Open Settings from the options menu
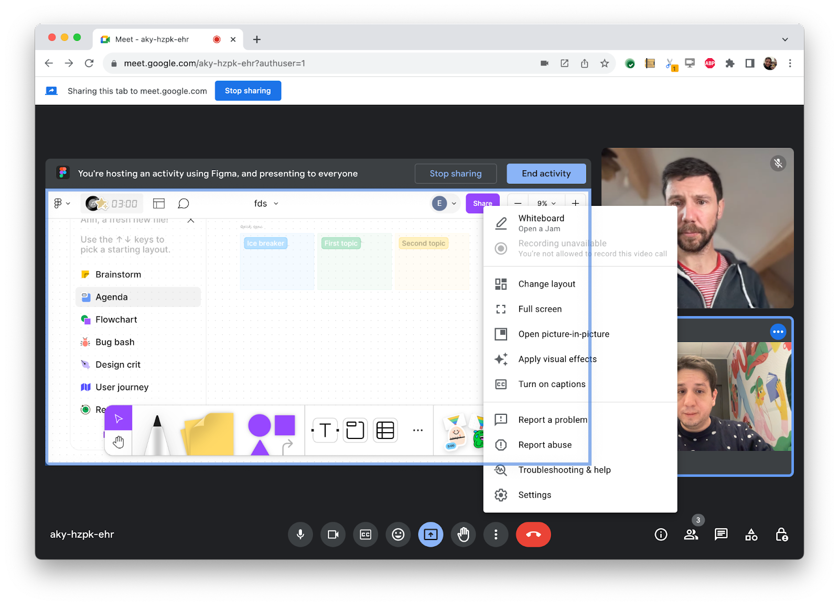The height and width of the screenshot is (606, 839). coord(534,494)
